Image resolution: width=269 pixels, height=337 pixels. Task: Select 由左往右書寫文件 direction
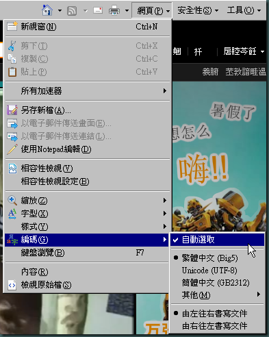point(217,314)
